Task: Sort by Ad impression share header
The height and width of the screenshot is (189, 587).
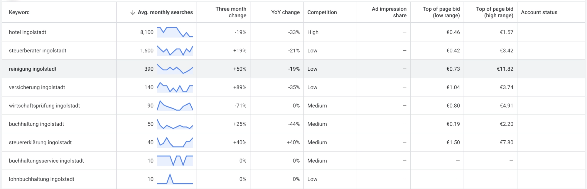Action: [x=389, y=12]
